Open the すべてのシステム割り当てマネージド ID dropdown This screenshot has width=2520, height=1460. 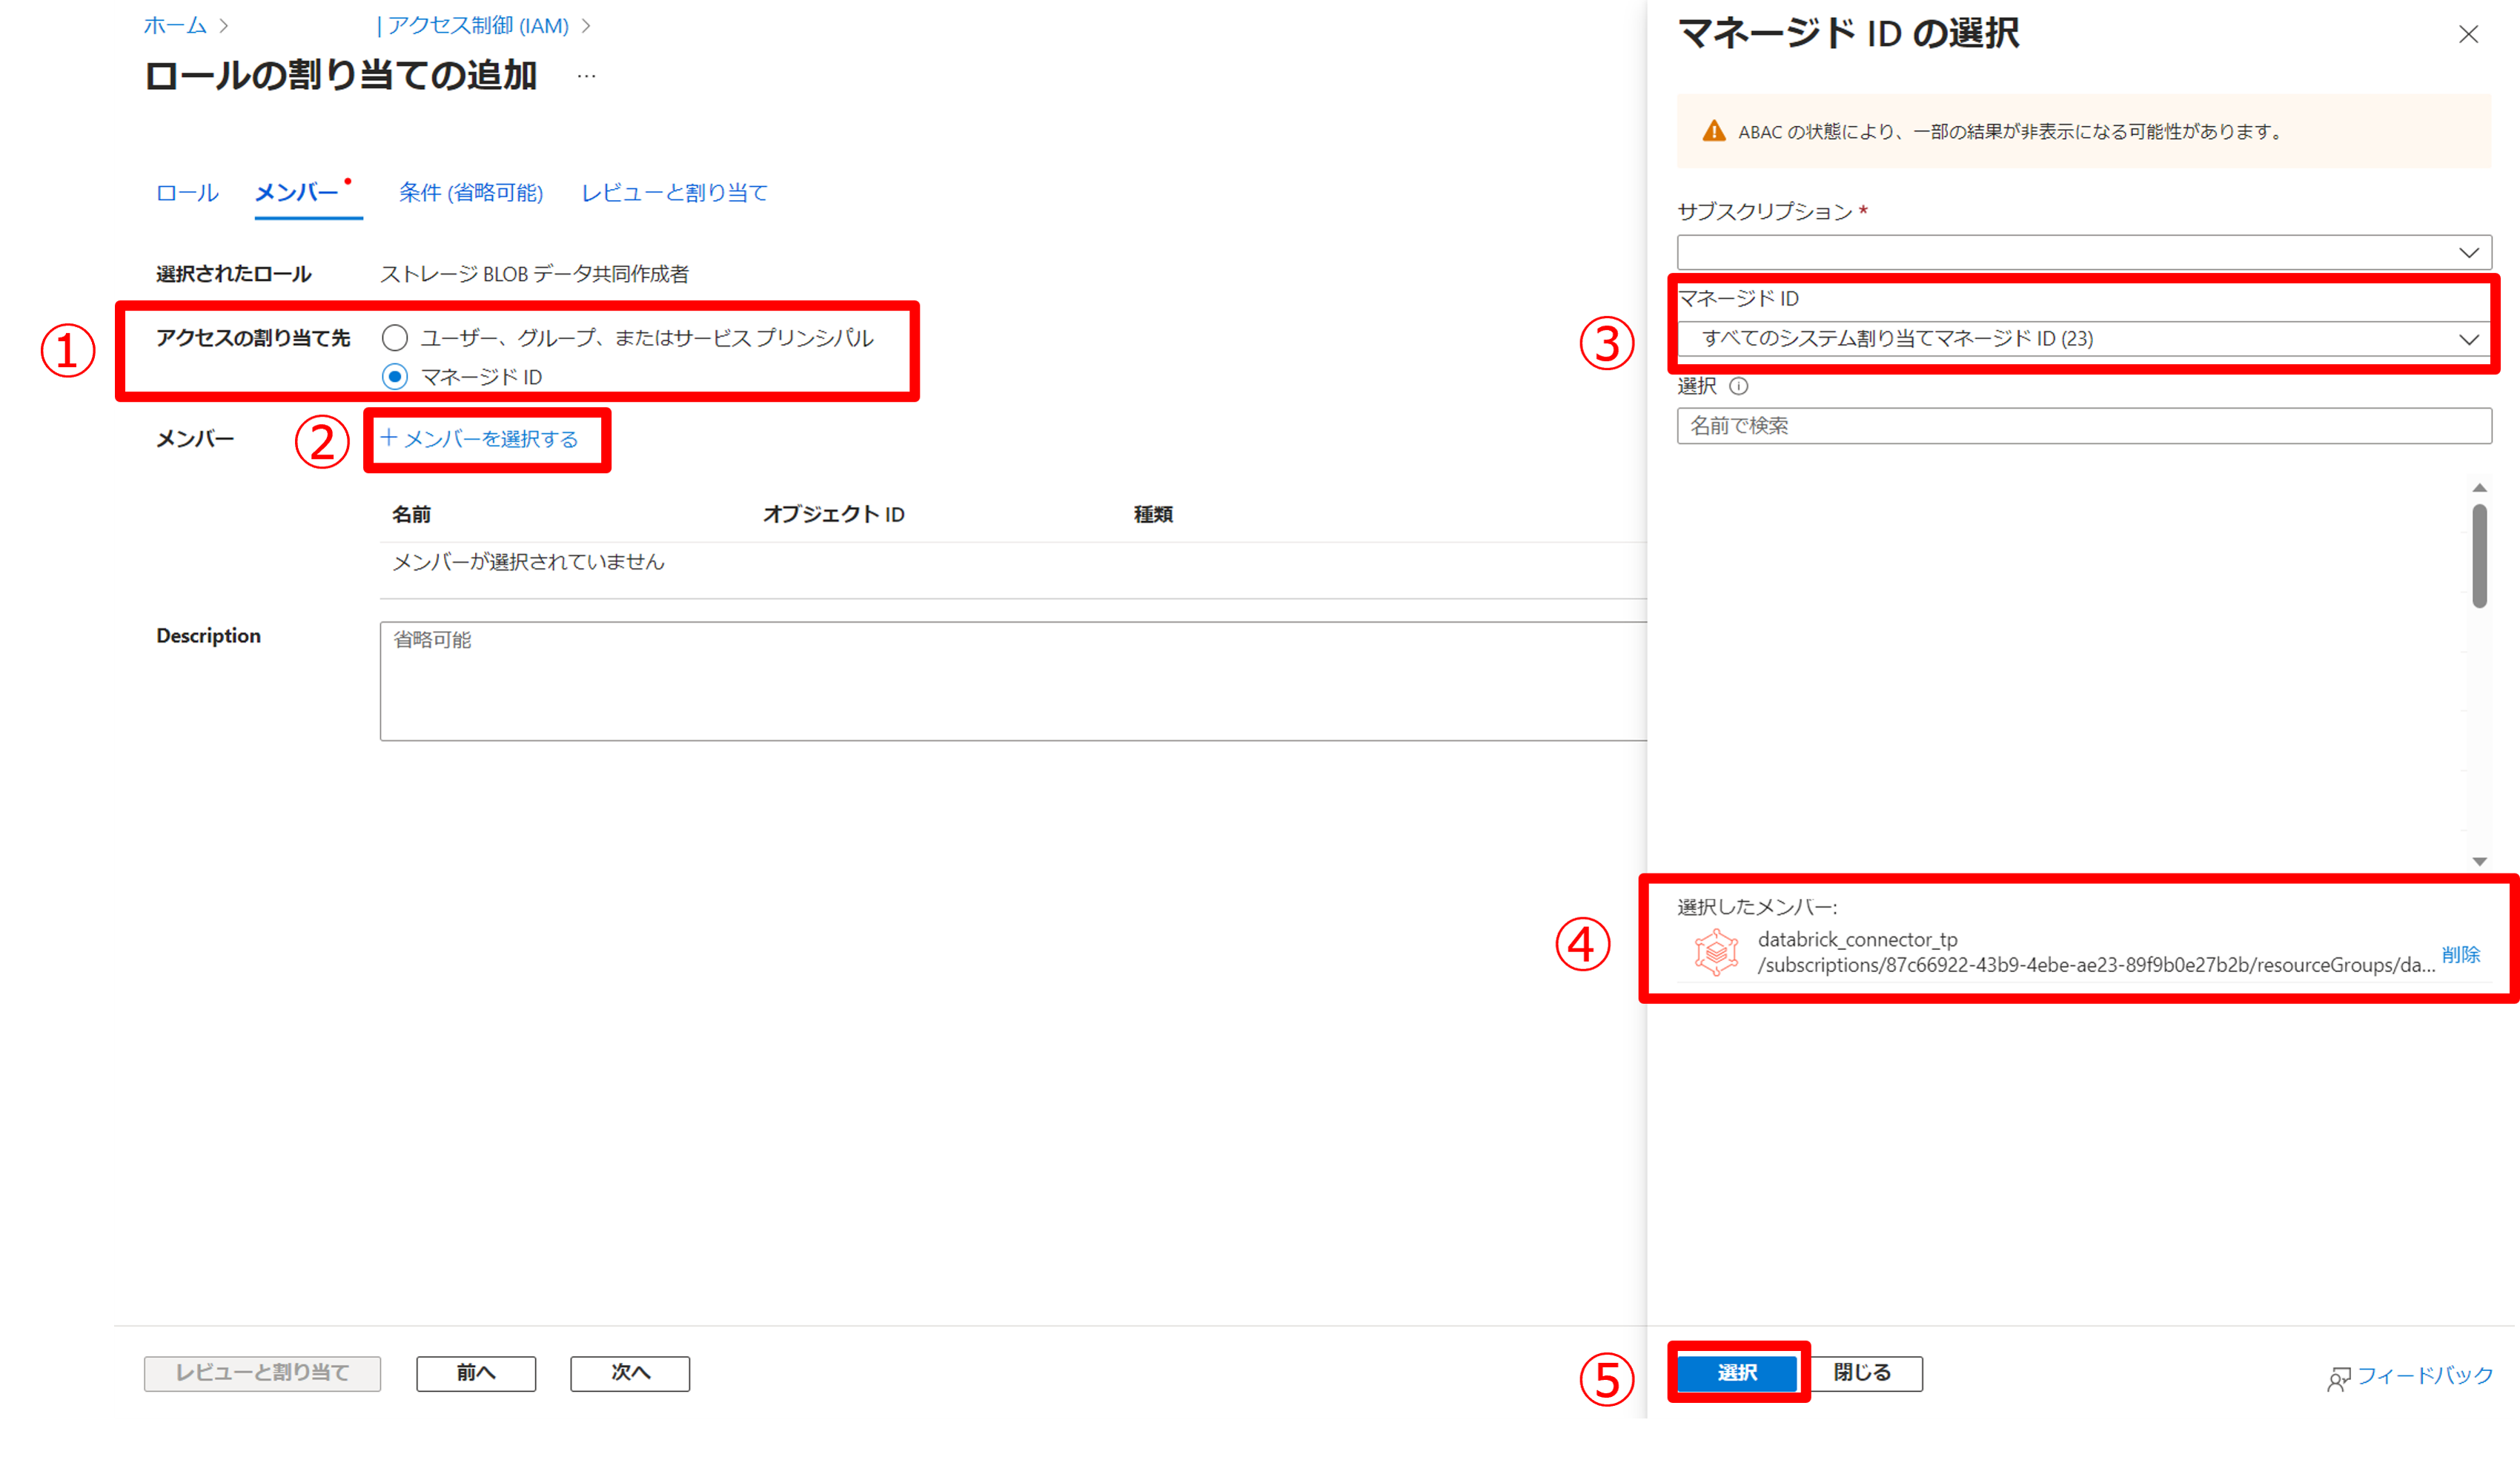click(2083, 339)
